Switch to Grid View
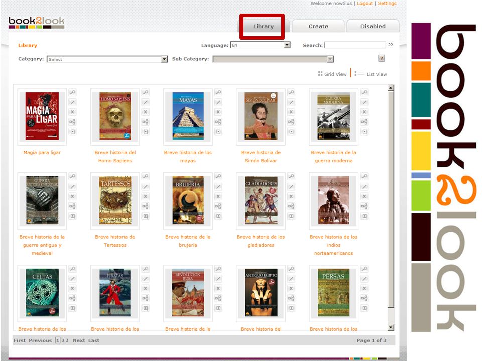This screenshot has height=361, width=482. [332, 74]
